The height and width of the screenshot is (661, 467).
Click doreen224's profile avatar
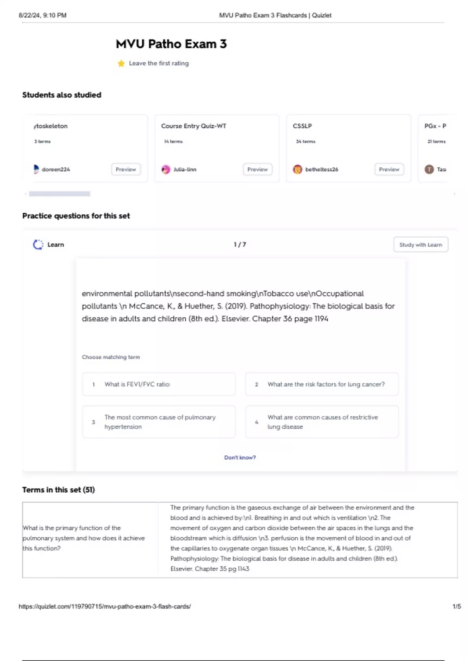point(36,169)
